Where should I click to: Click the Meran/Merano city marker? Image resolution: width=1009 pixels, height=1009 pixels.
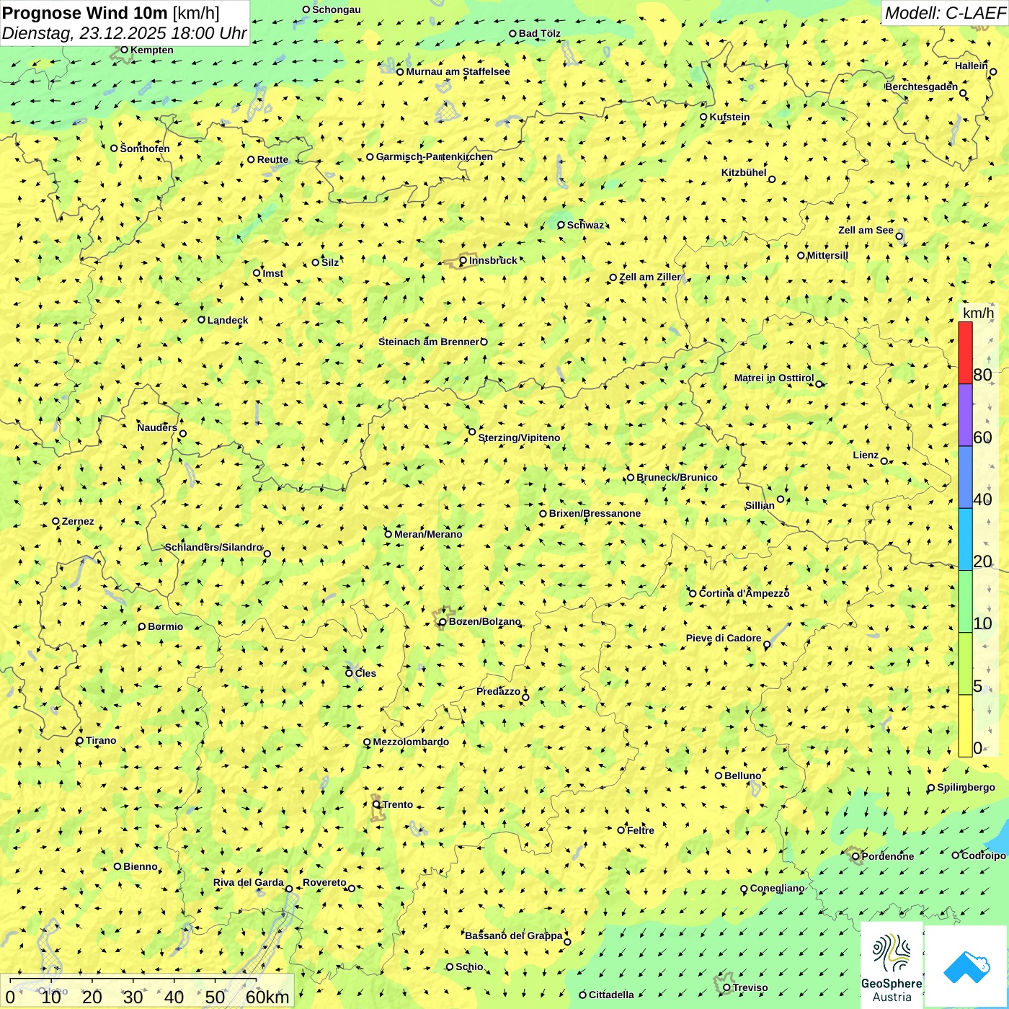(388, 534)
